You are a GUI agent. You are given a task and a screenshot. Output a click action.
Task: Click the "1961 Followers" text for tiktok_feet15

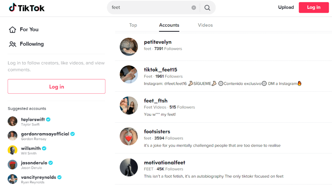point(169,76)
